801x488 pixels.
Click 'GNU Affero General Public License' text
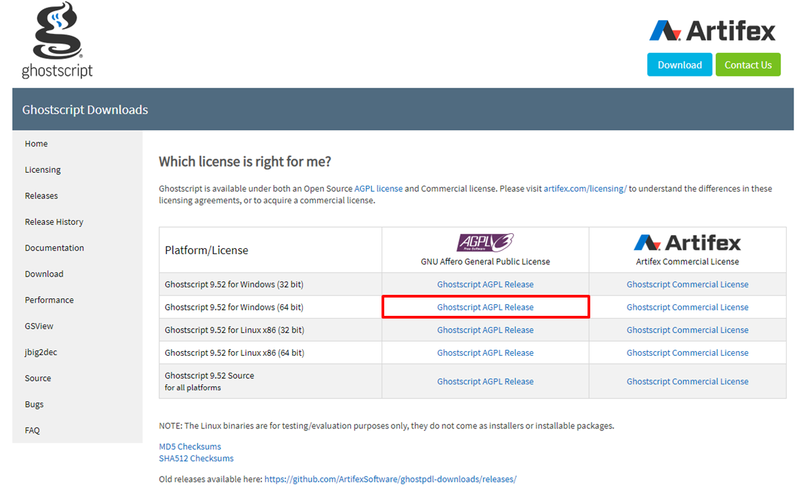[x=485, y=262]
